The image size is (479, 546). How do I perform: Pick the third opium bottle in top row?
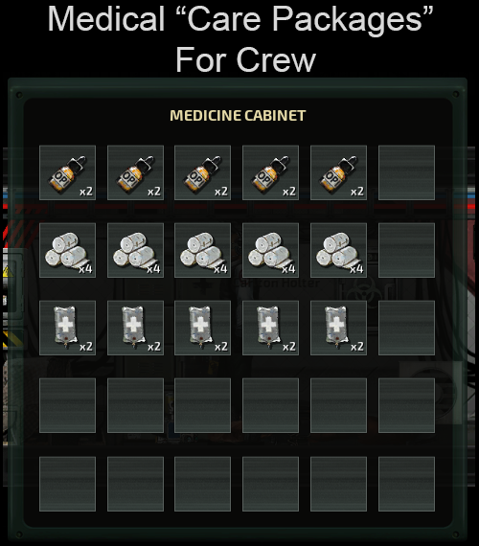click(202, 172)
